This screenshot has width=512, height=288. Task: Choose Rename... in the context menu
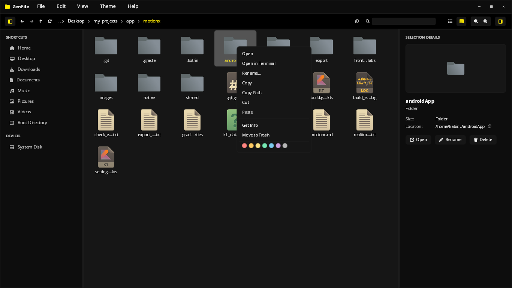tap(274, 73)
